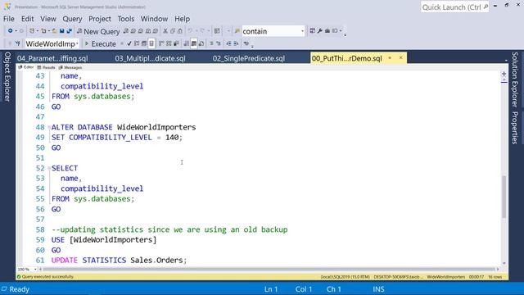Switch output to Results to Text
The image size is (524, 295).
click(186, 43)
